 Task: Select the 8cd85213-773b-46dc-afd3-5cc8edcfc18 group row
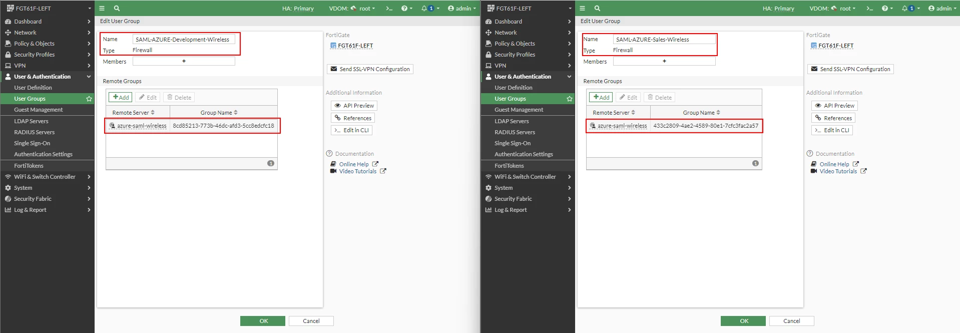click(x=192, y=126)
